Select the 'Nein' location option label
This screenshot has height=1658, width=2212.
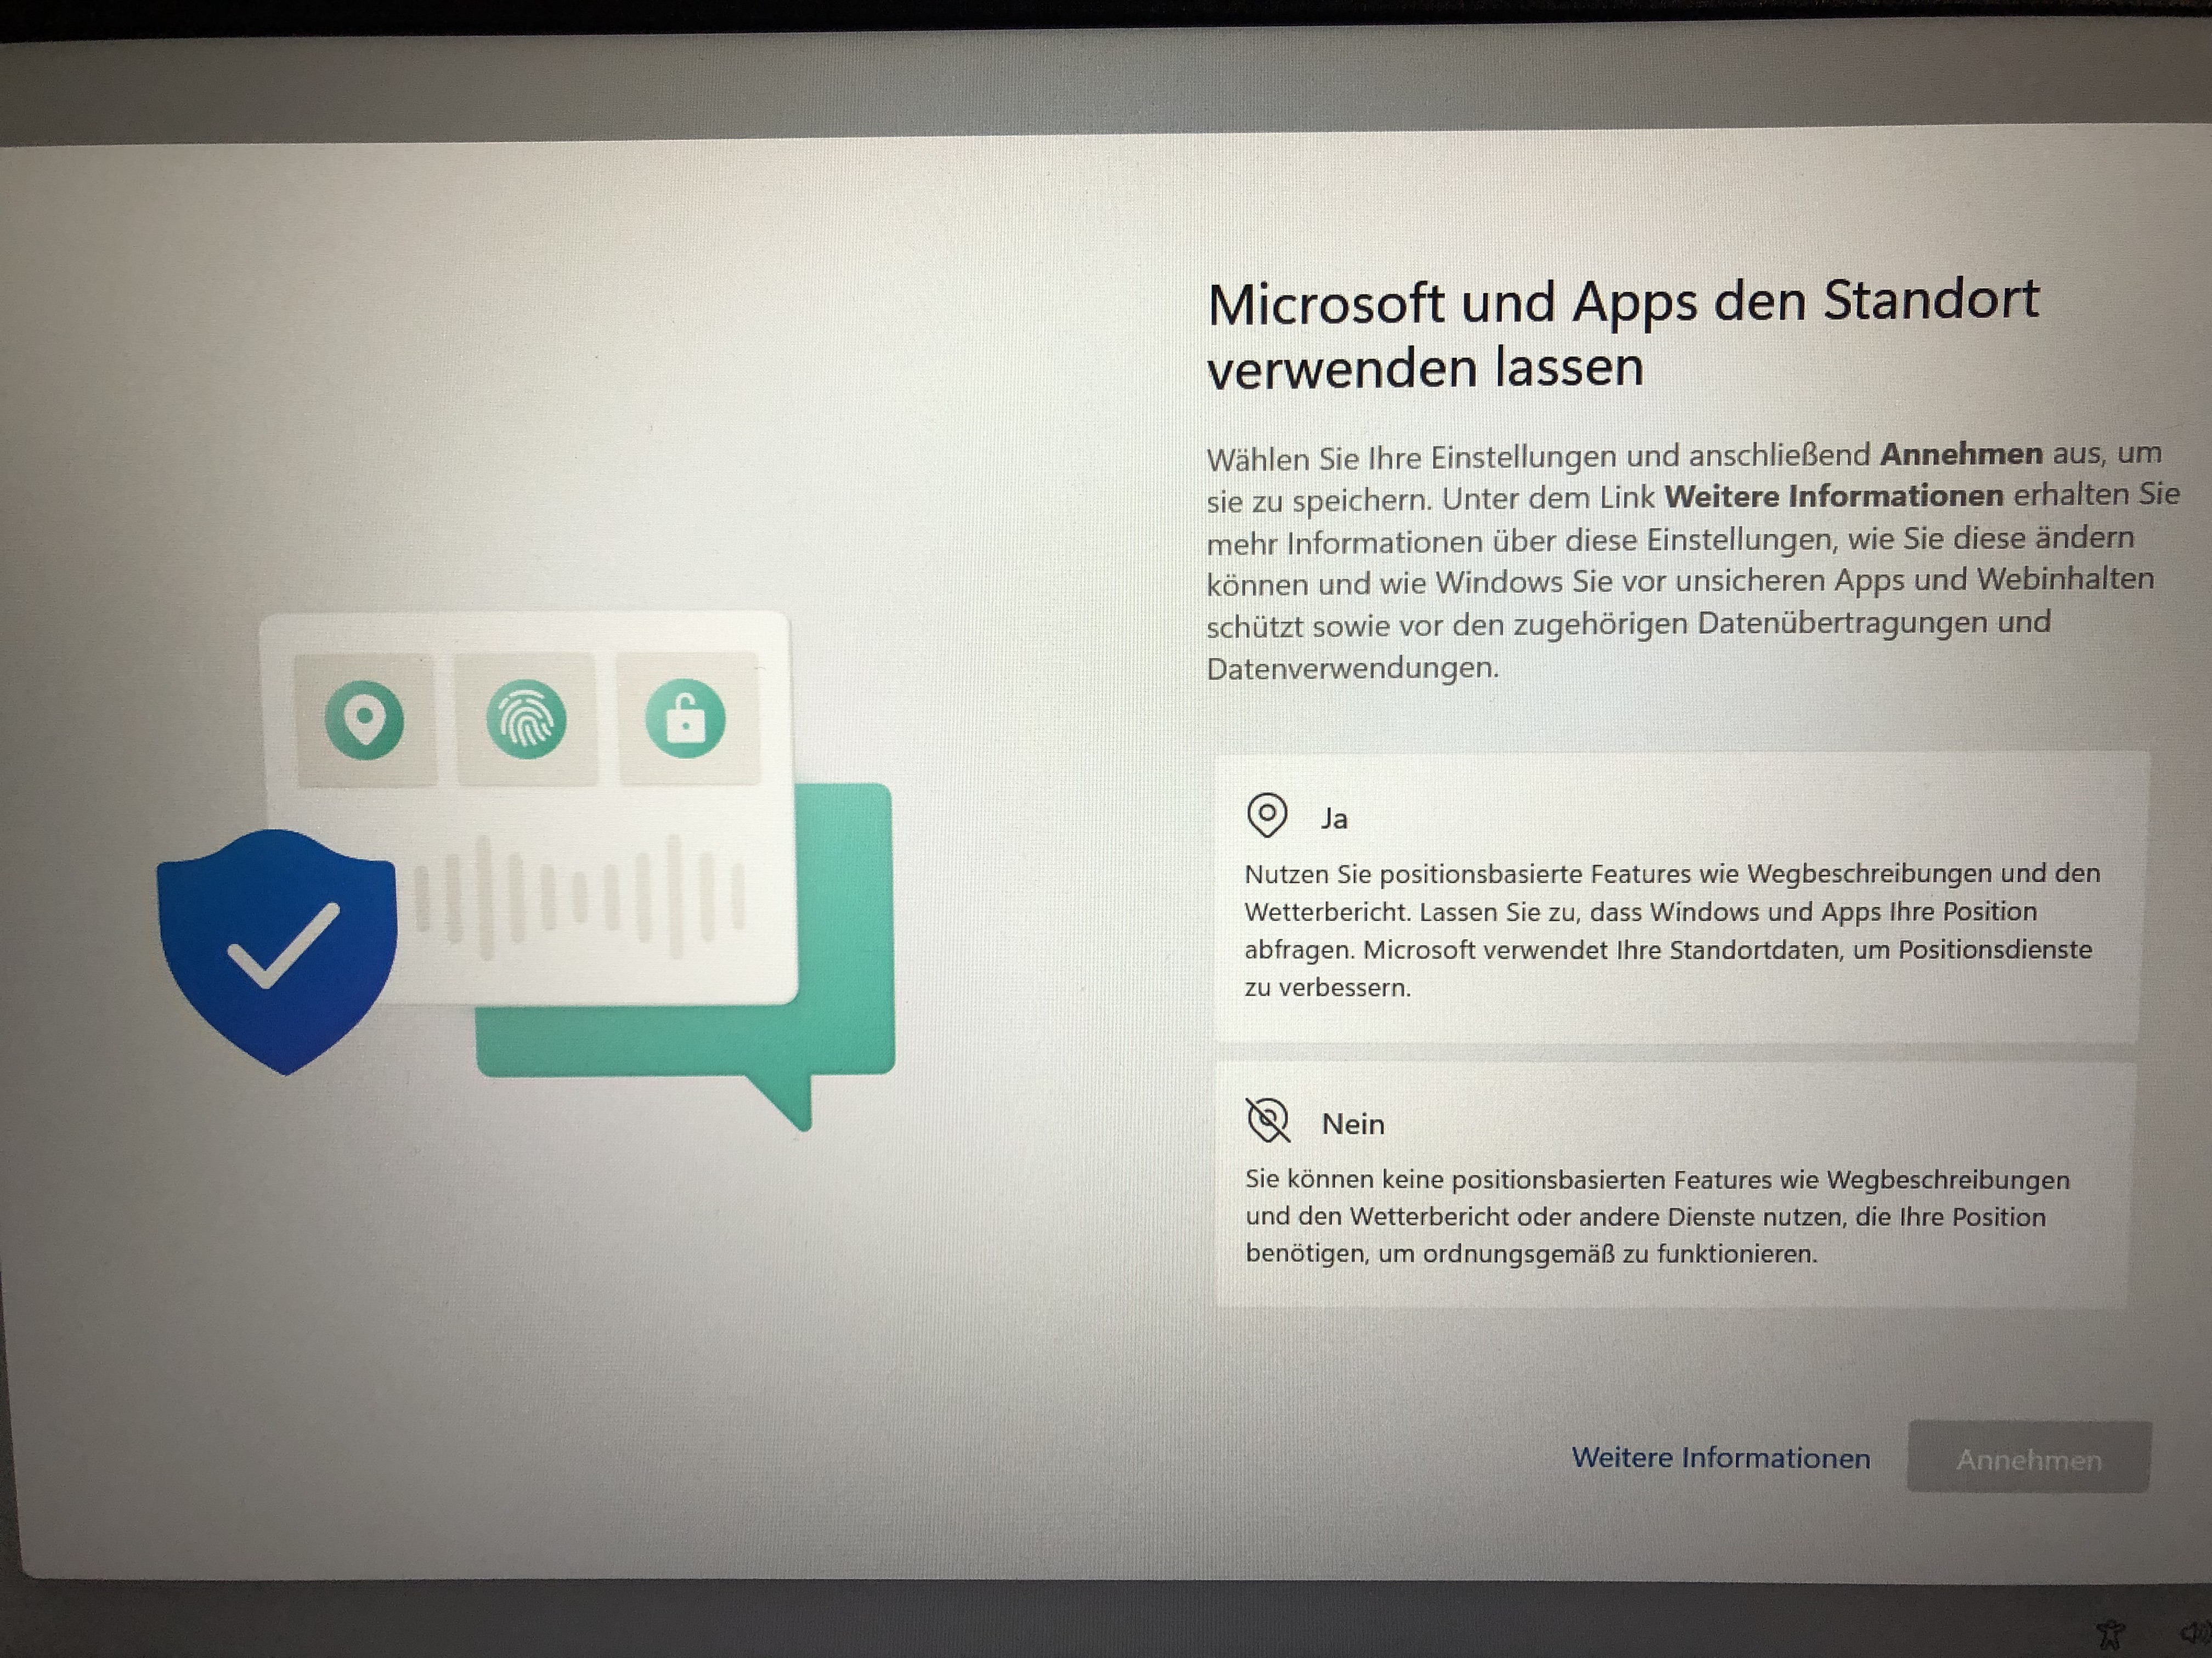click(1353, 1125)
